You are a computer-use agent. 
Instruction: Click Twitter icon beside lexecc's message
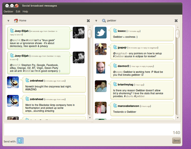(x=115, y=30)
